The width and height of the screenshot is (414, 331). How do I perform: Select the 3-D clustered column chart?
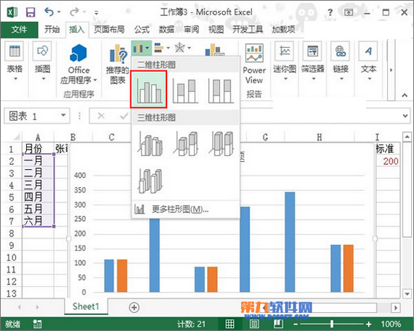(150, 144)
